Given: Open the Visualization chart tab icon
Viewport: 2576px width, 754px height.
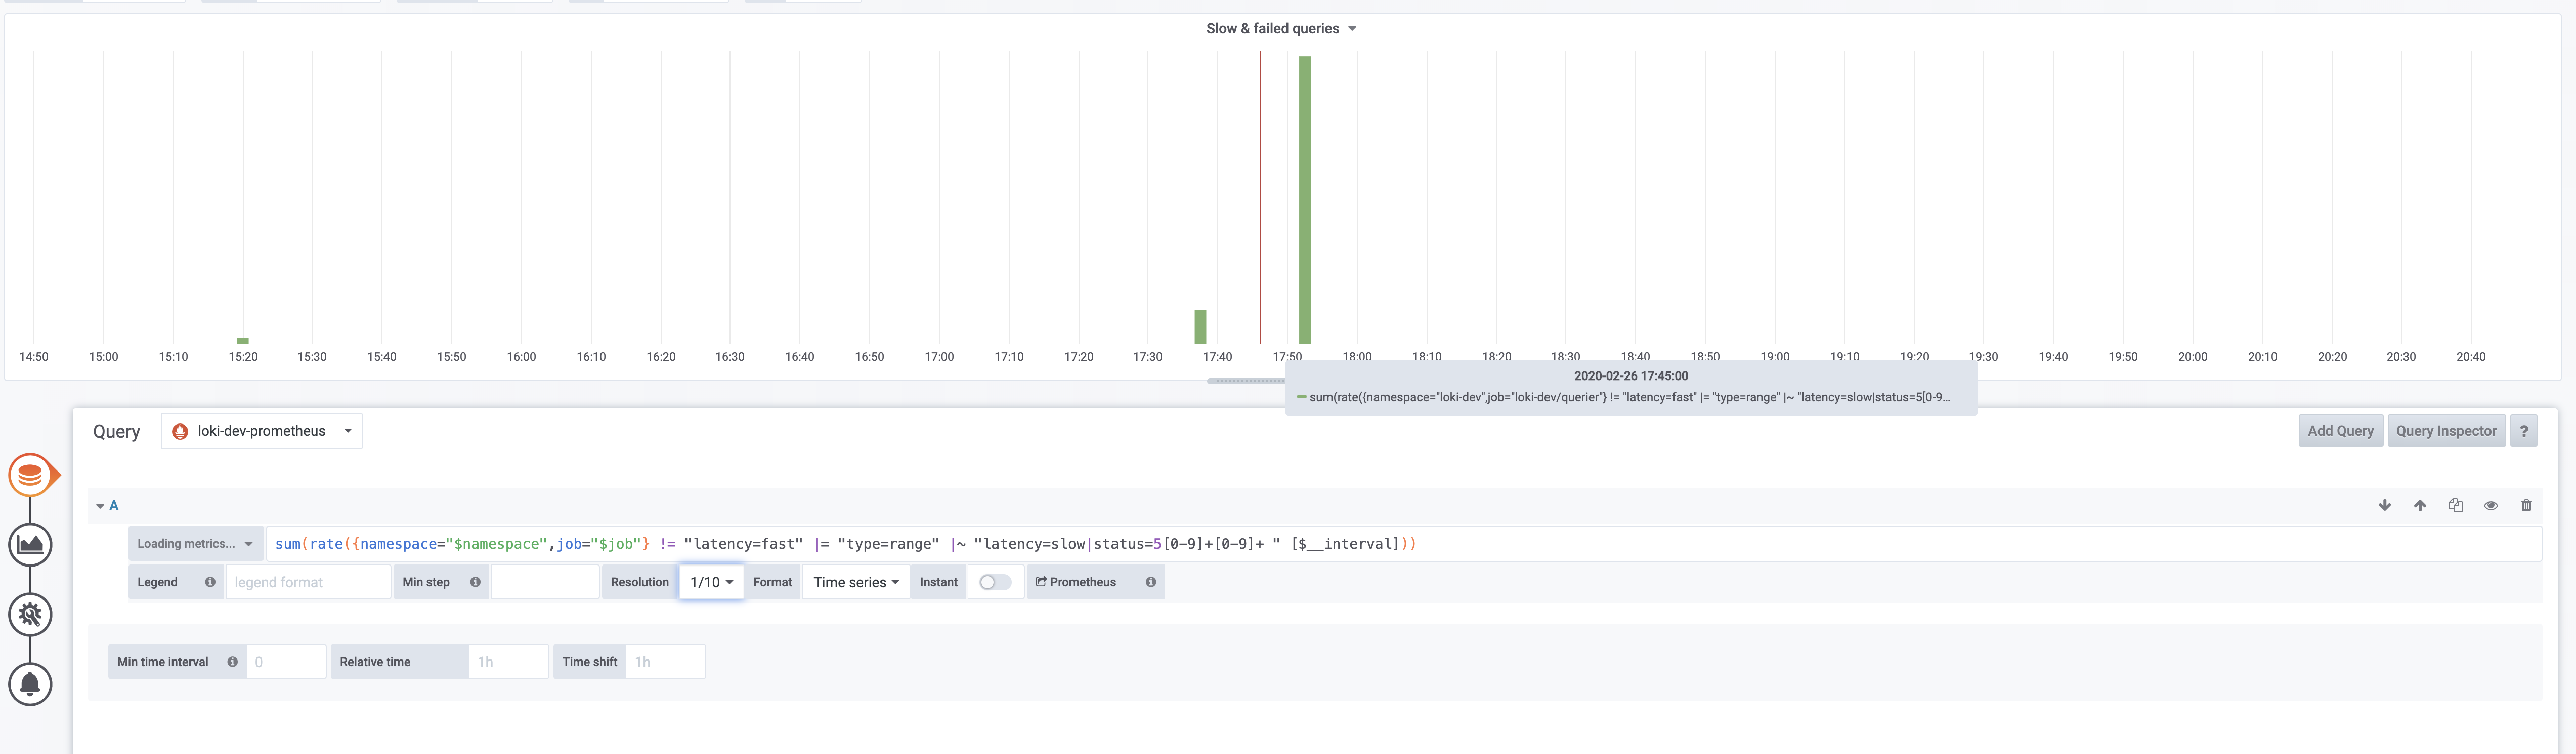Looking at the screenshot, I should (x=31, y=544).
